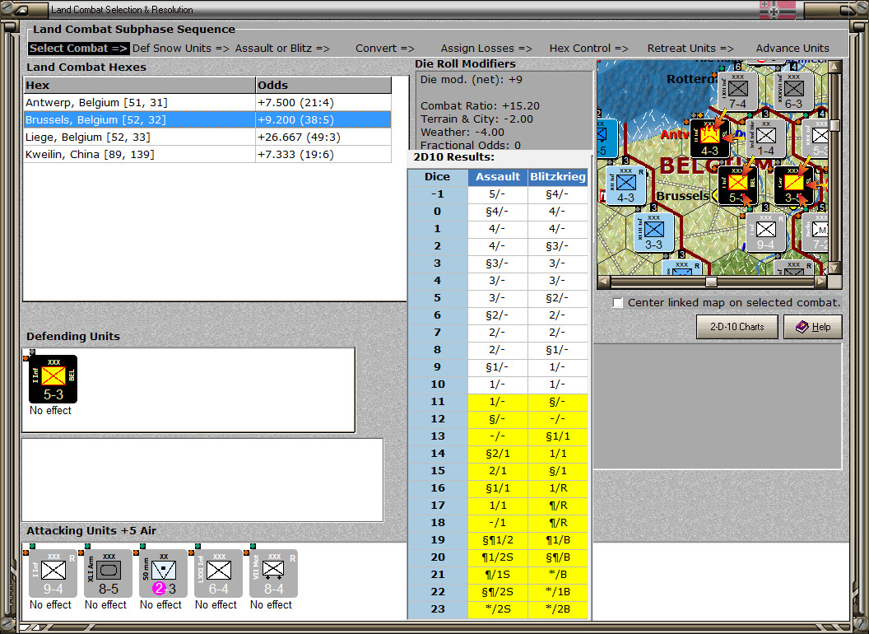
Task: Open the 2-D-10 Charts
Action: pos(737,327)
